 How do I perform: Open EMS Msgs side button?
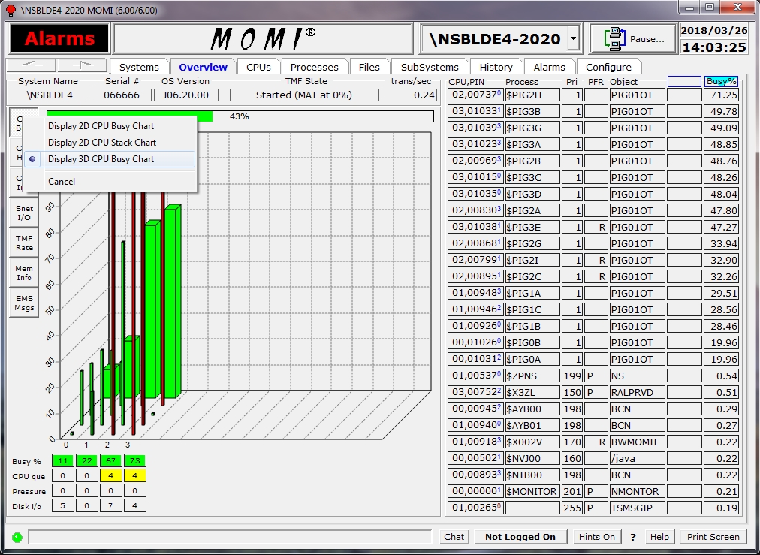click(24, 303)
